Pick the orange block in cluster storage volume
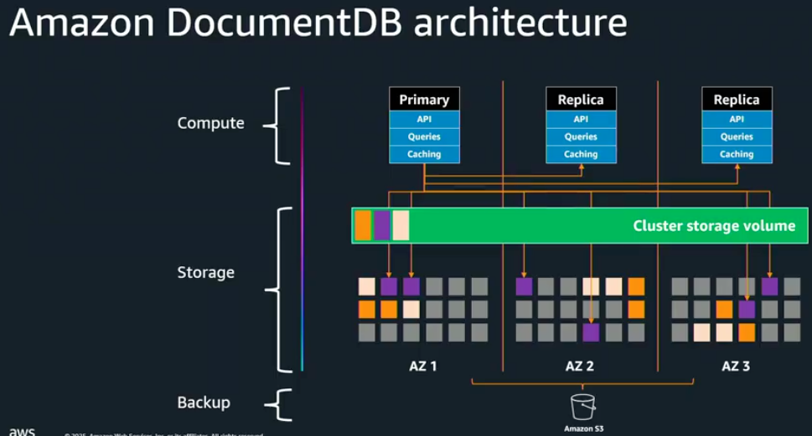The image size is (812, 436). [x=363, y=225]
